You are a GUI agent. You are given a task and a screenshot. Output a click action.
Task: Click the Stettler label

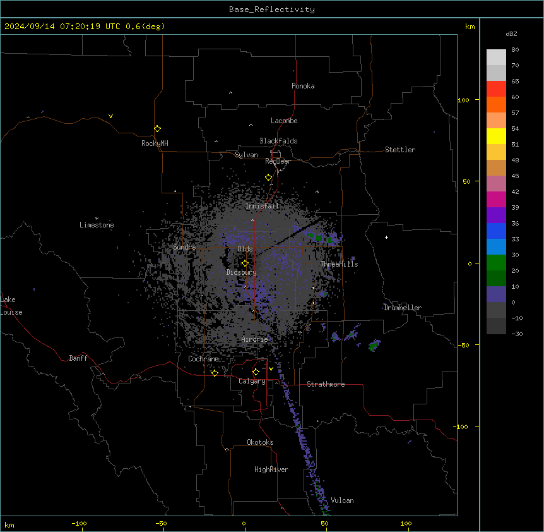[400, 150]
